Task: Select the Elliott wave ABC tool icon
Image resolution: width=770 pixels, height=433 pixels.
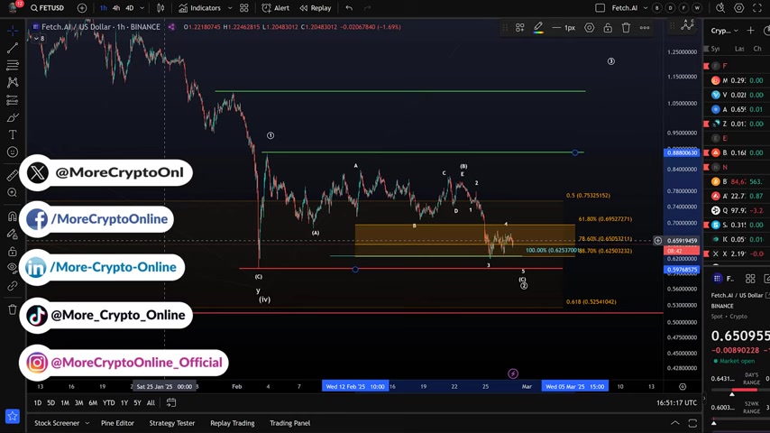Action: pyautogui.click(x=687, y=24)
